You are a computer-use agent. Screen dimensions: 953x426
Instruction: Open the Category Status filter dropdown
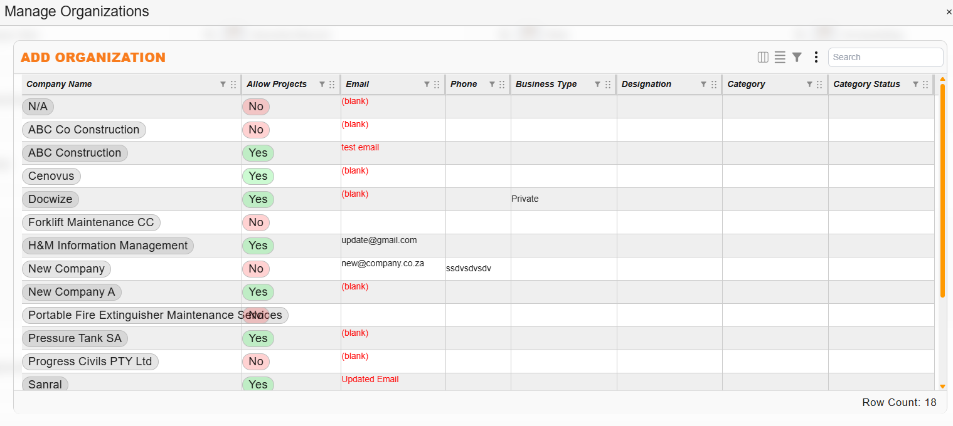pos(915,84)
